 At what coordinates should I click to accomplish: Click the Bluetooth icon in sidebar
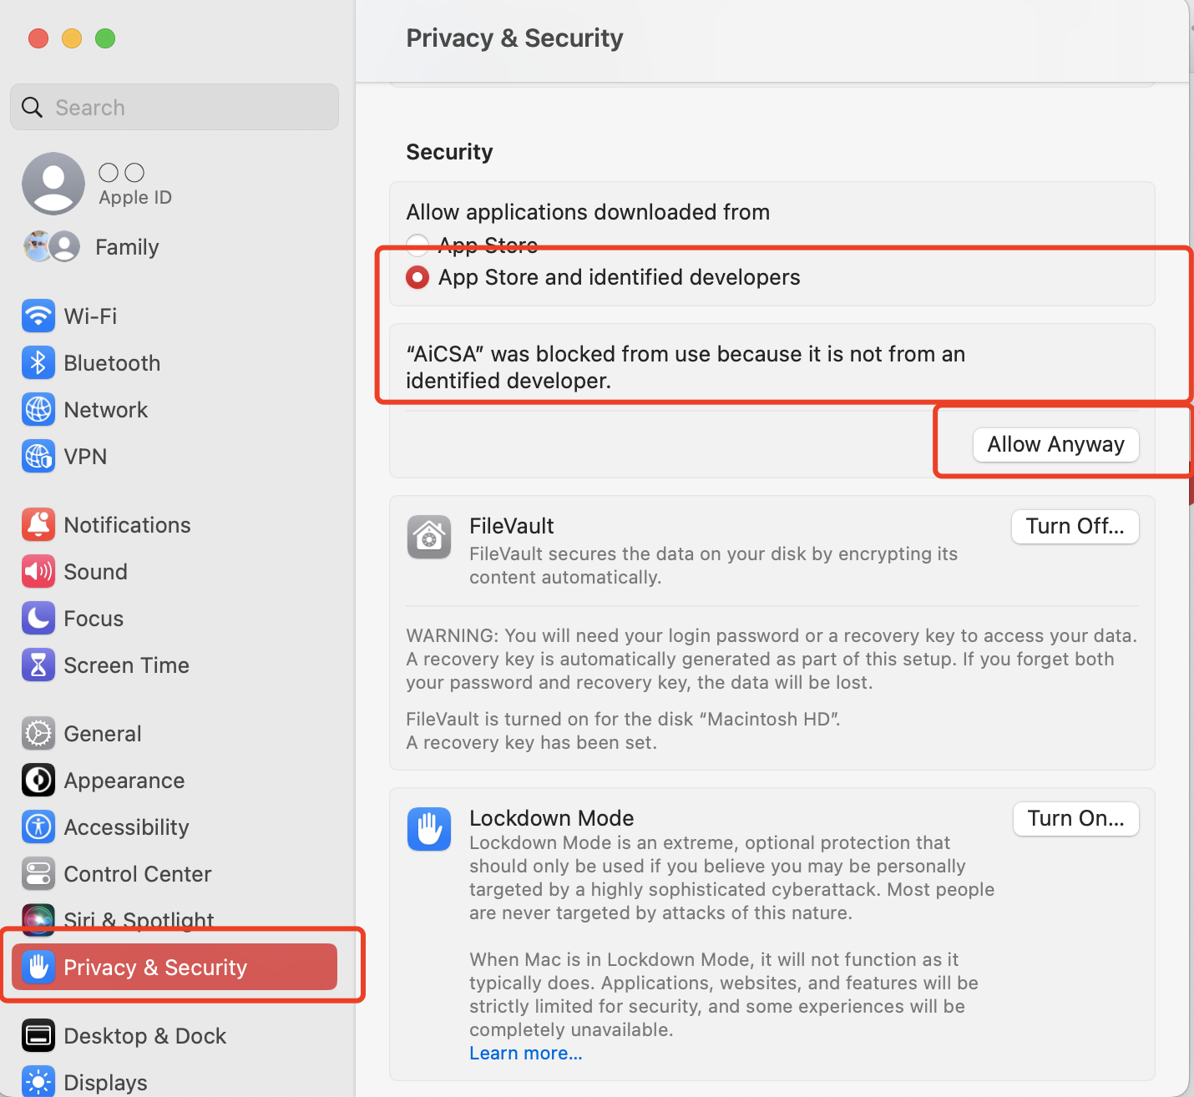[38, 363]
